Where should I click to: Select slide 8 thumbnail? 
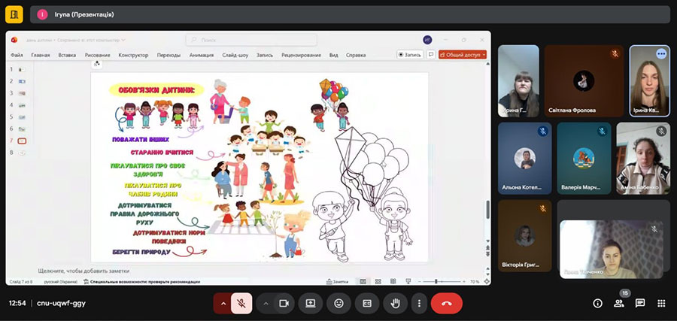pos(22,153)
